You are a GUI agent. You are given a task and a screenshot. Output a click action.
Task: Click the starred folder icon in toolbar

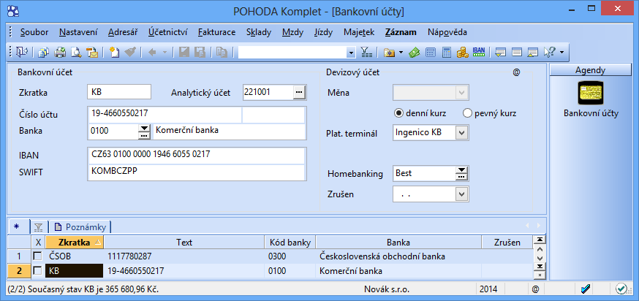389,52
